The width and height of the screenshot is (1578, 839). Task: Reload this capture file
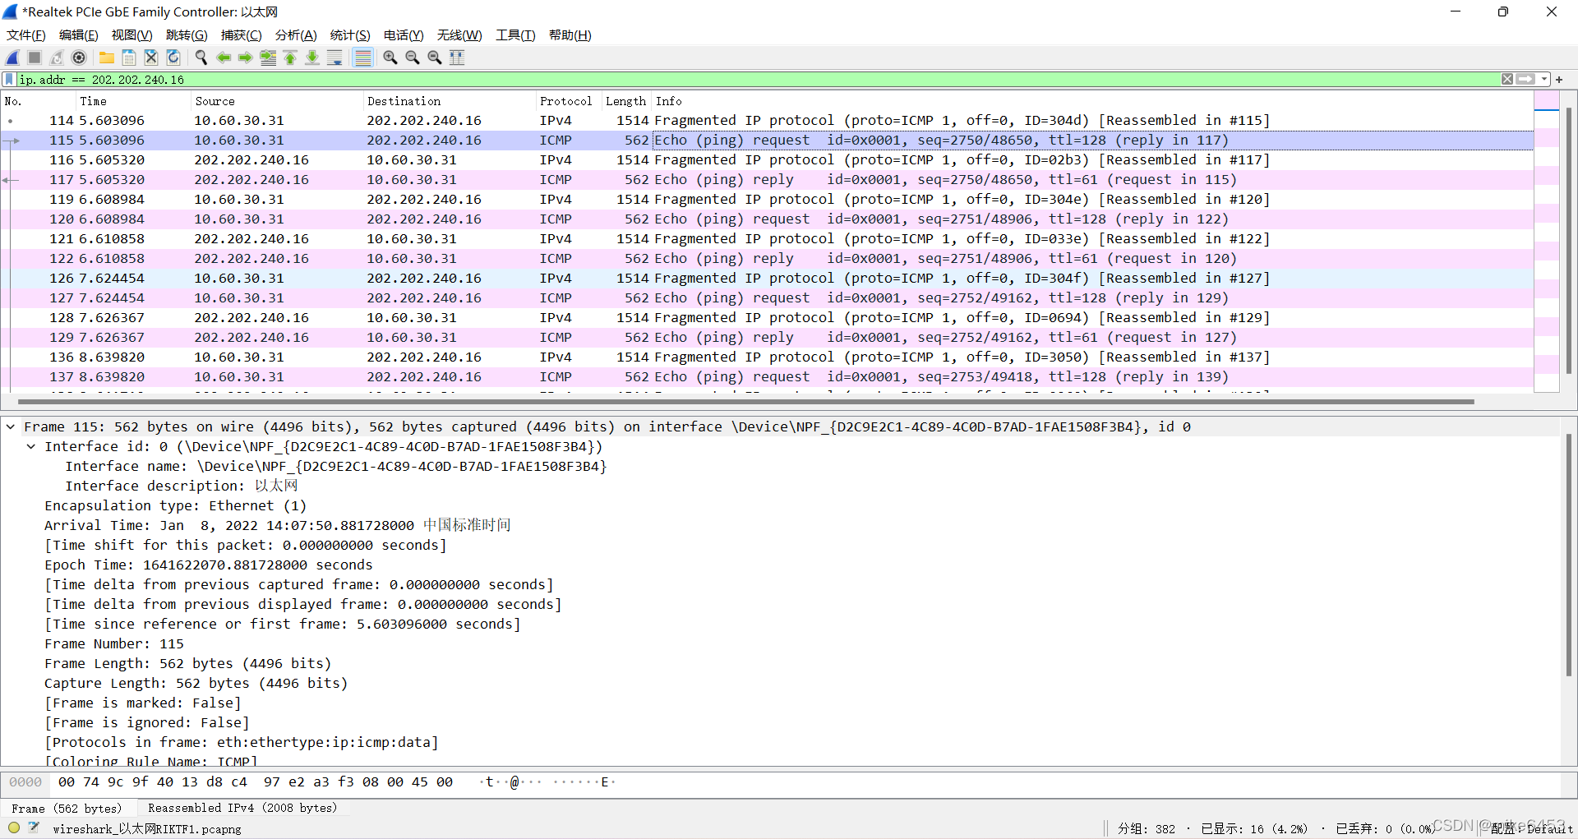click(x=173, y=58)
